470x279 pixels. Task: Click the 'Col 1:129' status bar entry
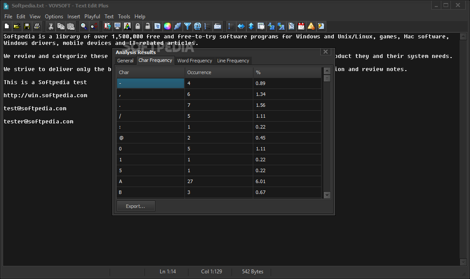pos(211,272)
